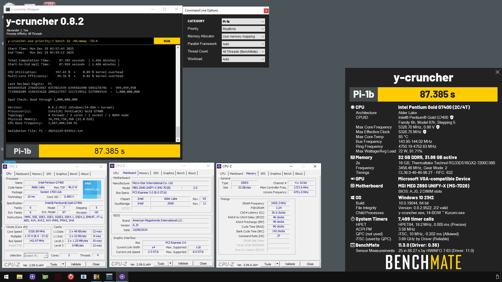Click the Core Speed value 5326.89 MHz
Screen dimensions: 502x282
pyautogui.click(x=37, y=232)
